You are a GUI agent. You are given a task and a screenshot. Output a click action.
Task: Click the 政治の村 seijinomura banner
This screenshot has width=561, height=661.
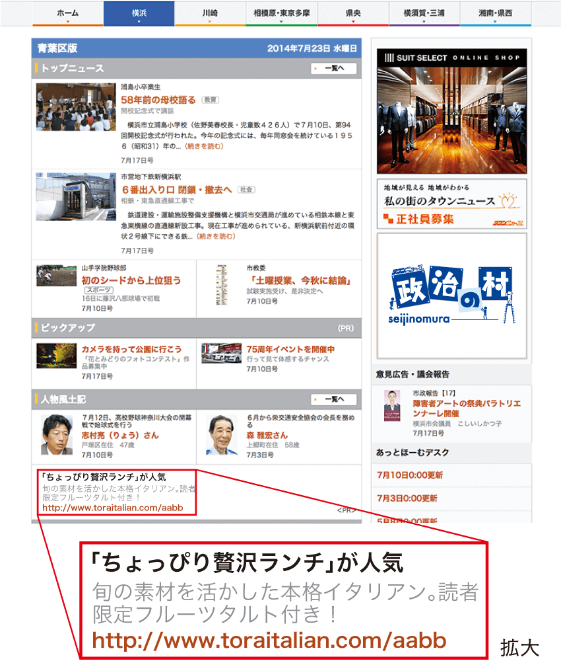[x=451, y=295]
